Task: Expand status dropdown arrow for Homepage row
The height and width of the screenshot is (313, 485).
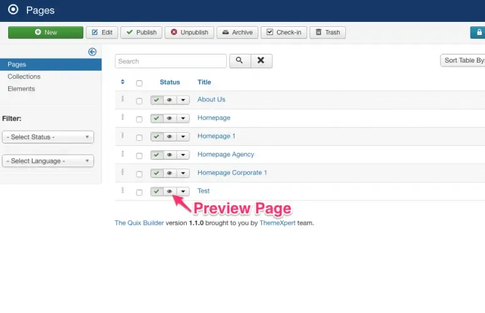Action: tap(183, 118)
